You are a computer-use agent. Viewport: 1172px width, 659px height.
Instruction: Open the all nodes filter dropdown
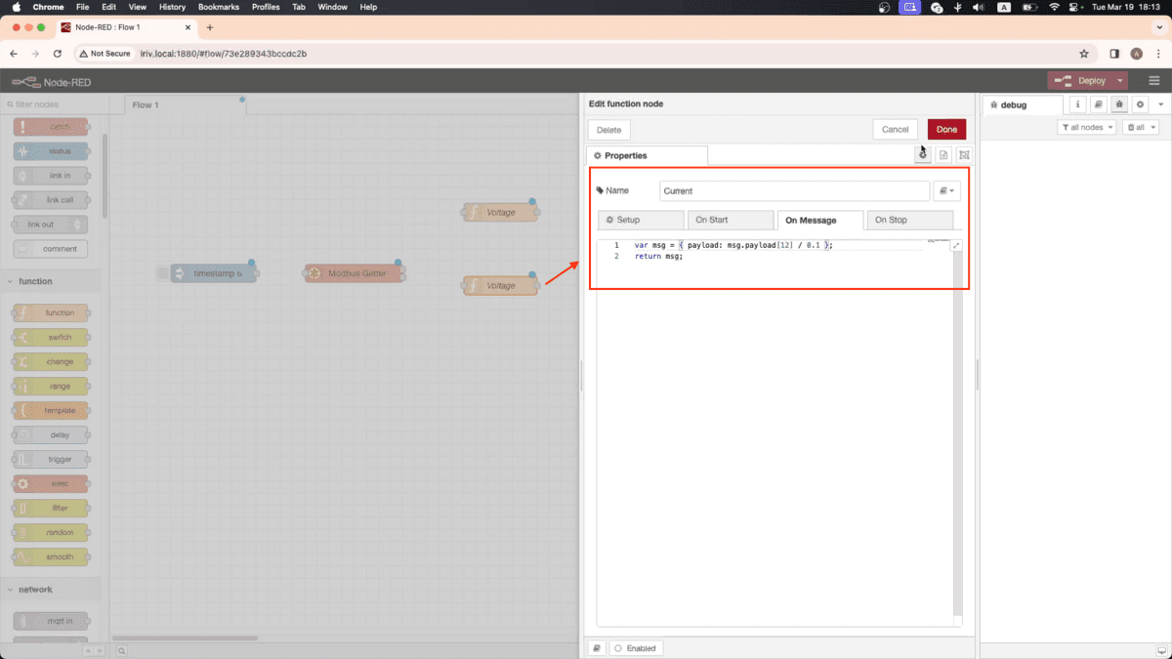tap(1086, 128)
